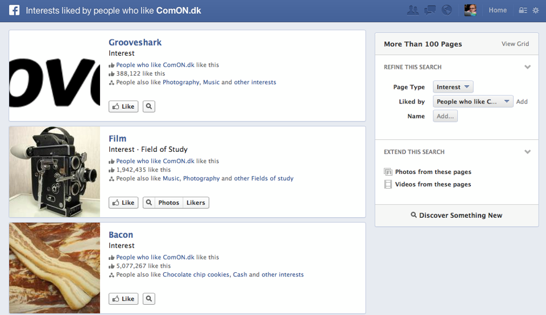
Task: Open friend requests icon
Action: pos(413,10)
